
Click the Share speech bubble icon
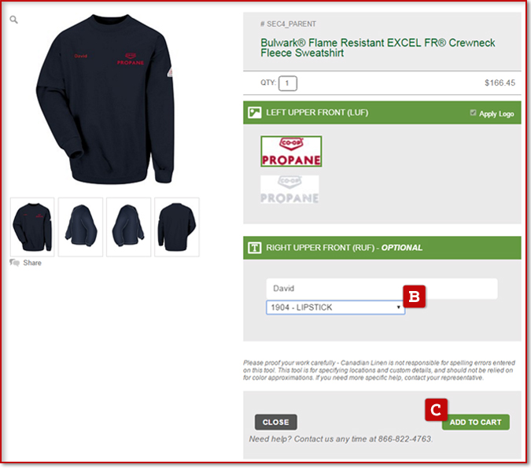(x=14, y=263)
